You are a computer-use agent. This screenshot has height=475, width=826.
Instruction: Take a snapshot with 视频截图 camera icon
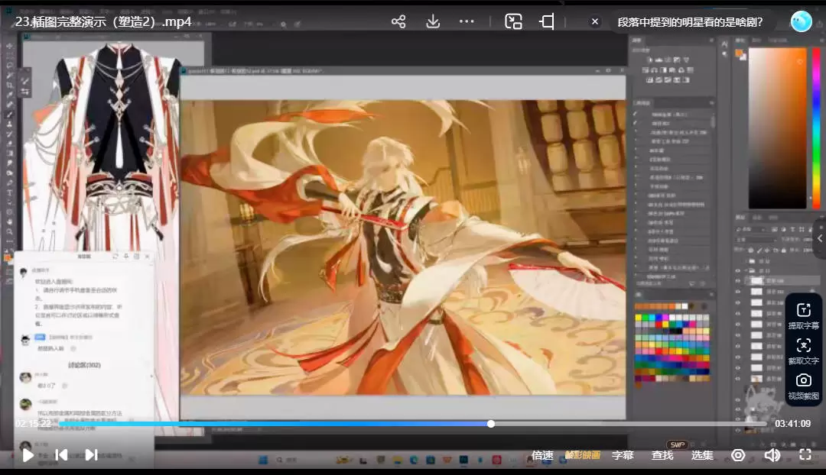pos(803,386)
